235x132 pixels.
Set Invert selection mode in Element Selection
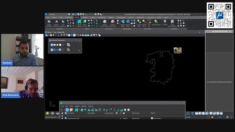60,50
